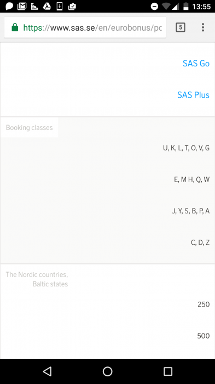Select the C, D, Z booking class text

point(200,242)
